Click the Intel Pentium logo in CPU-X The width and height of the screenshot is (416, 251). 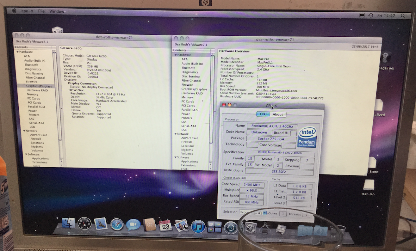pyautogui.click(x=307, y=137)
